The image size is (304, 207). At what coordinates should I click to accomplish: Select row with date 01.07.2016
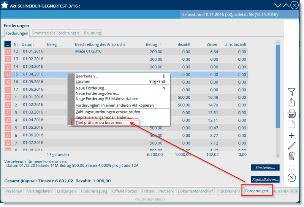[126, 143]
